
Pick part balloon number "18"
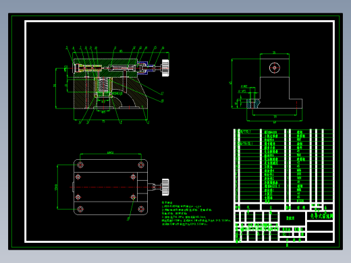pos(162,101)
